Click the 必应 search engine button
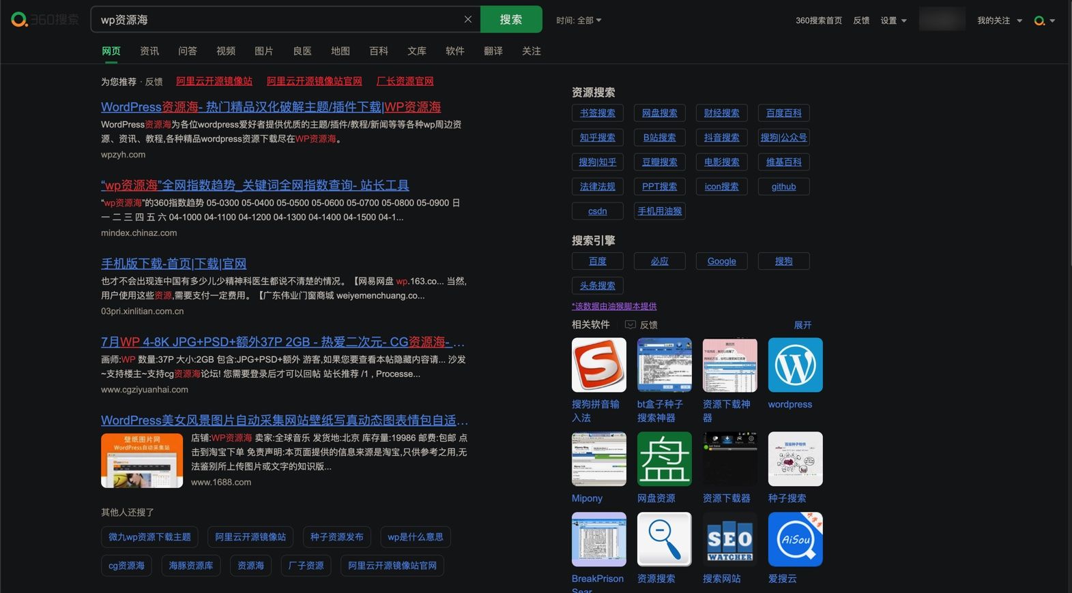The width and height of the screenshot is (1072, 593). 660,261
